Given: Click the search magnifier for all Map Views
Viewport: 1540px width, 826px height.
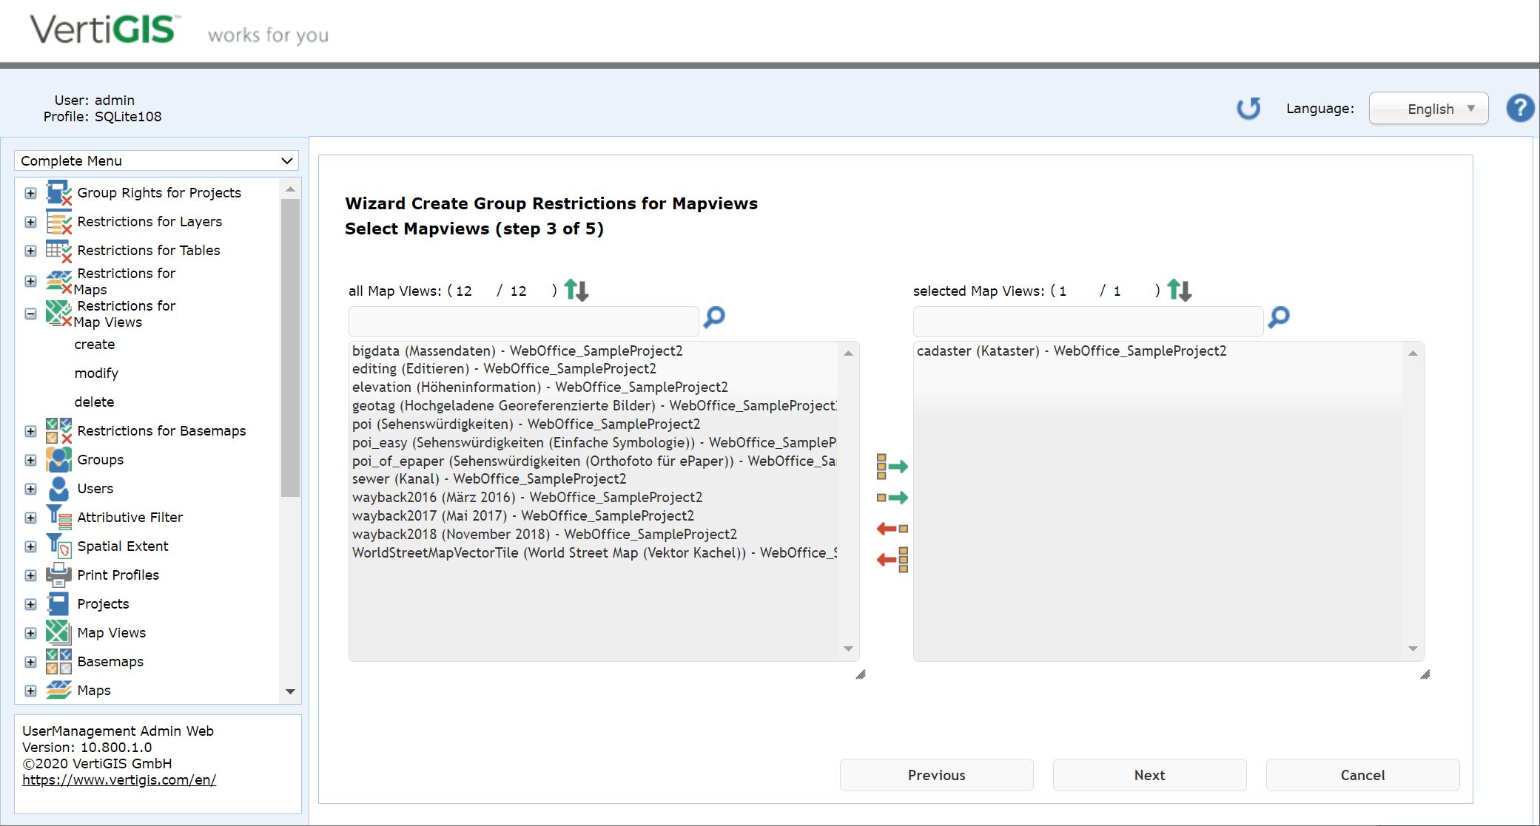Looking at the screenshot, I should click(713, 318).
